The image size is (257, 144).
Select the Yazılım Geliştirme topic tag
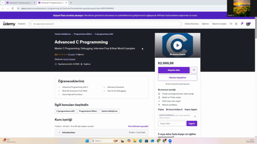tap(109, 111)
